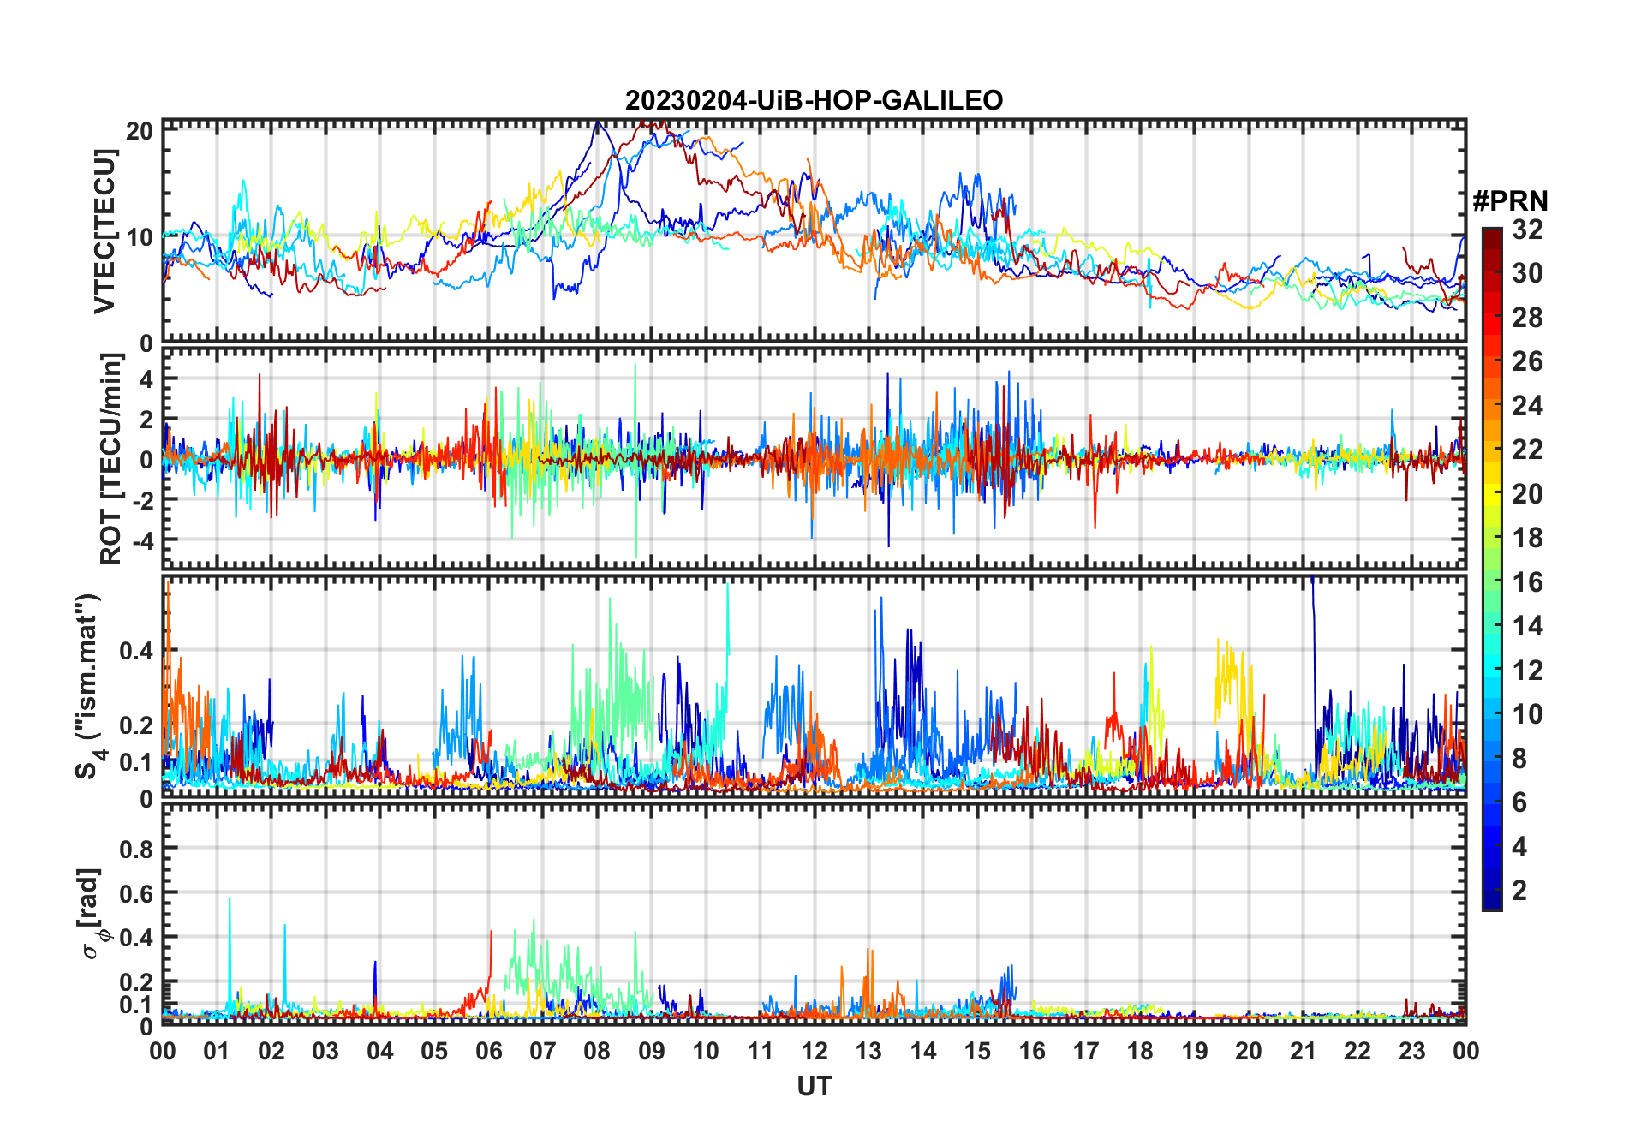Click the 12 hour tick on the UT axis
Image resolution: width=1629 pixels, height=1139 pixels.
tap(814, 1052)
